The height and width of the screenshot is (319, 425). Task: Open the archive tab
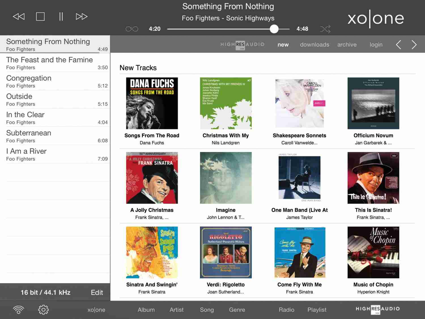tap(347, 45)
